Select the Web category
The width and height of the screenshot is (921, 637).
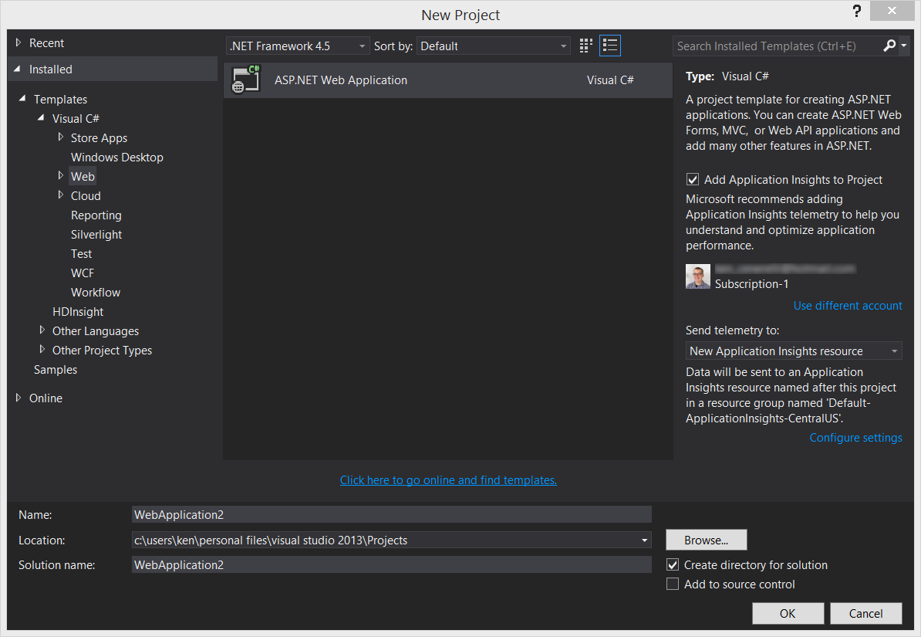pos(83,177)
